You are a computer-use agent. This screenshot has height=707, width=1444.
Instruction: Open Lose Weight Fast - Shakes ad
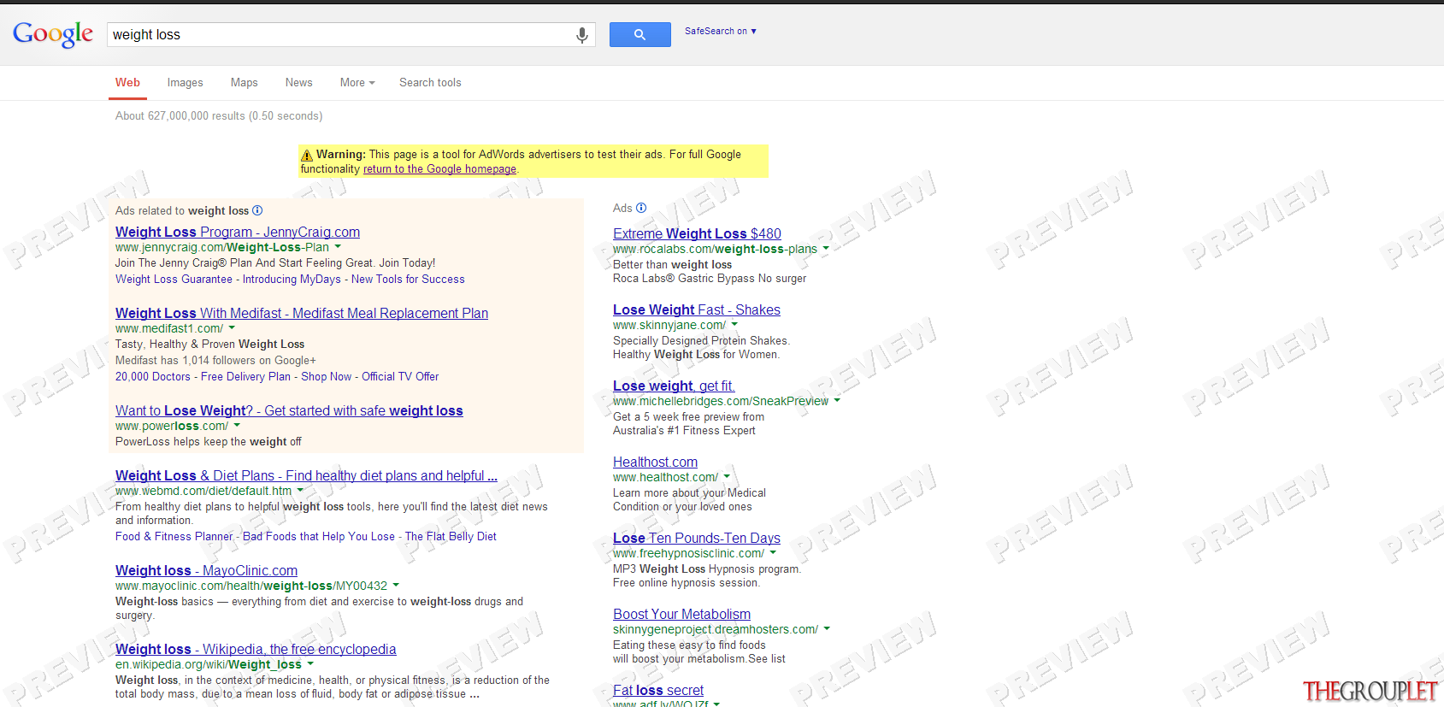point(696,309)
